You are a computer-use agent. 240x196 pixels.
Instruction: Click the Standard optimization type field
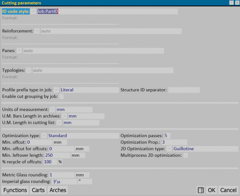[x=83, y=136]
